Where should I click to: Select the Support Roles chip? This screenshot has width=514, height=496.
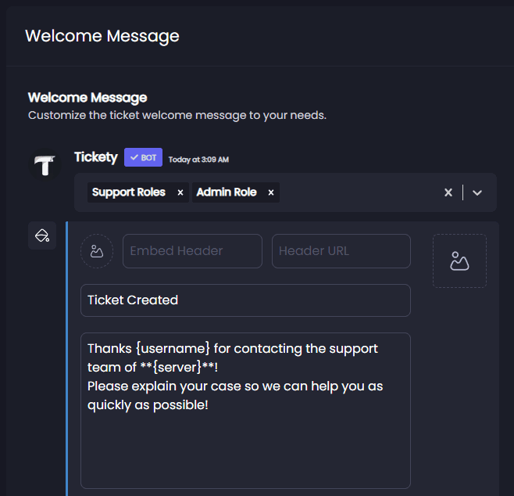coord(128,192)
